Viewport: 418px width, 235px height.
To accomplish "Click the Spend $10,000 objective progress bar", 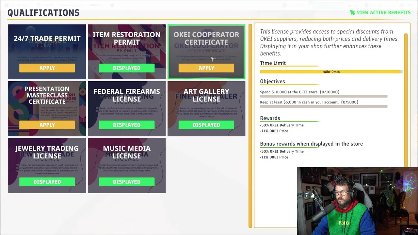I will [x=324, y=96].
